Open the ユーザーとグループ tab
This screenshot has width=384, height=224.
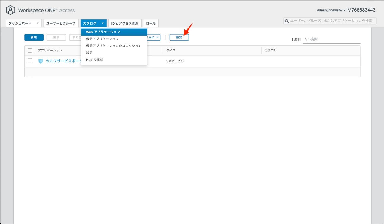point(61,23)
